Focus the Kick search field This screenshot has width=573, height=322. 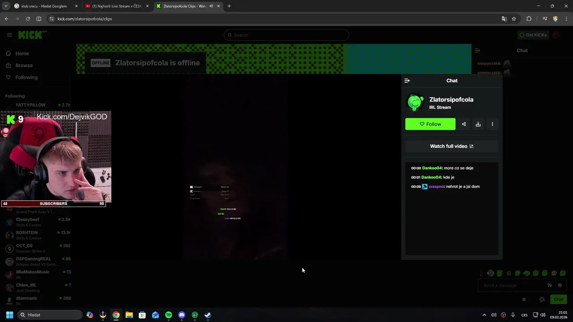point(286,35)
